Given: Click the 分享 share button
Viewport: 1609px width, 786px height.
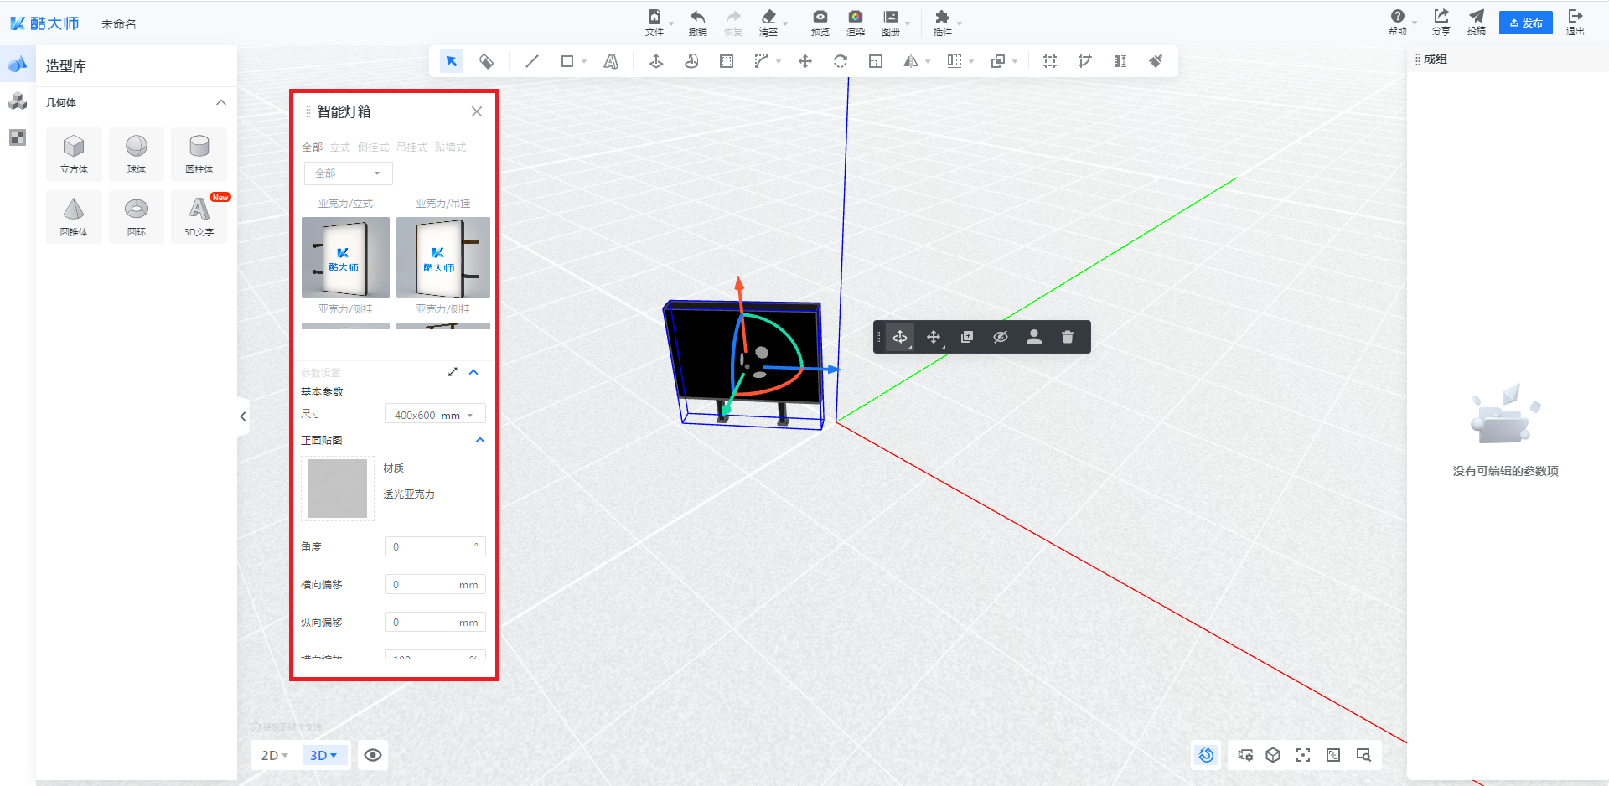Looking at the screenshot, I should 1441,23.
